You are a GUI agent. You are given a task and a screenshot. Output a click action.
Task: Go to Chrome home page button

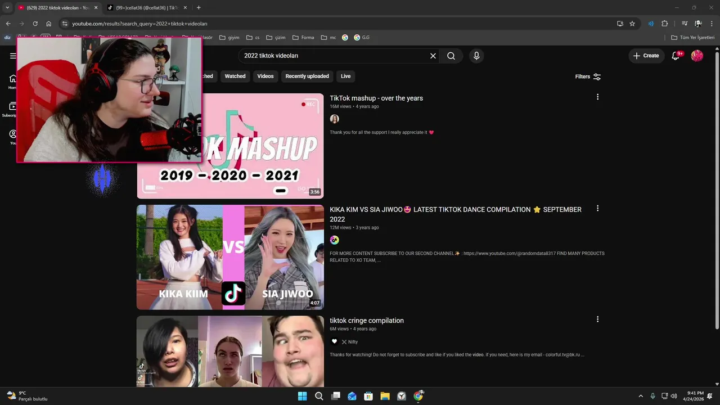pos(48,24)
